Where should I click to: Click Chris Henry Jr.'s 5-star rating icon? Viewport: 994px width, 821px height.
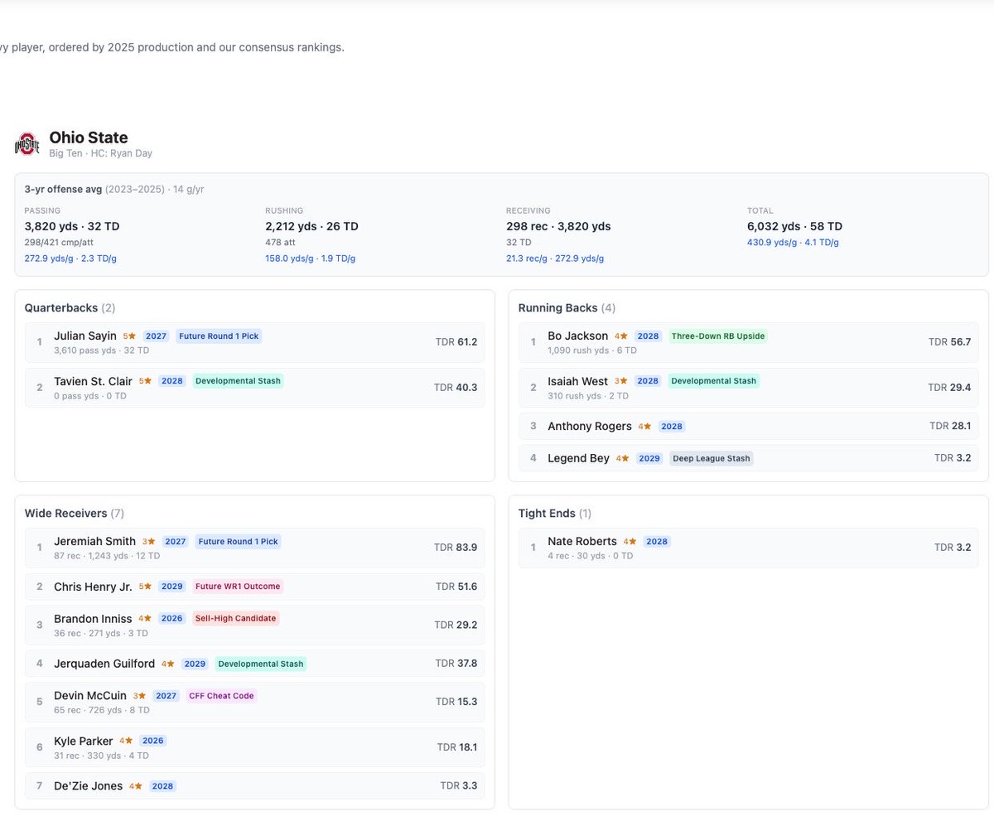tap(146, 587)
